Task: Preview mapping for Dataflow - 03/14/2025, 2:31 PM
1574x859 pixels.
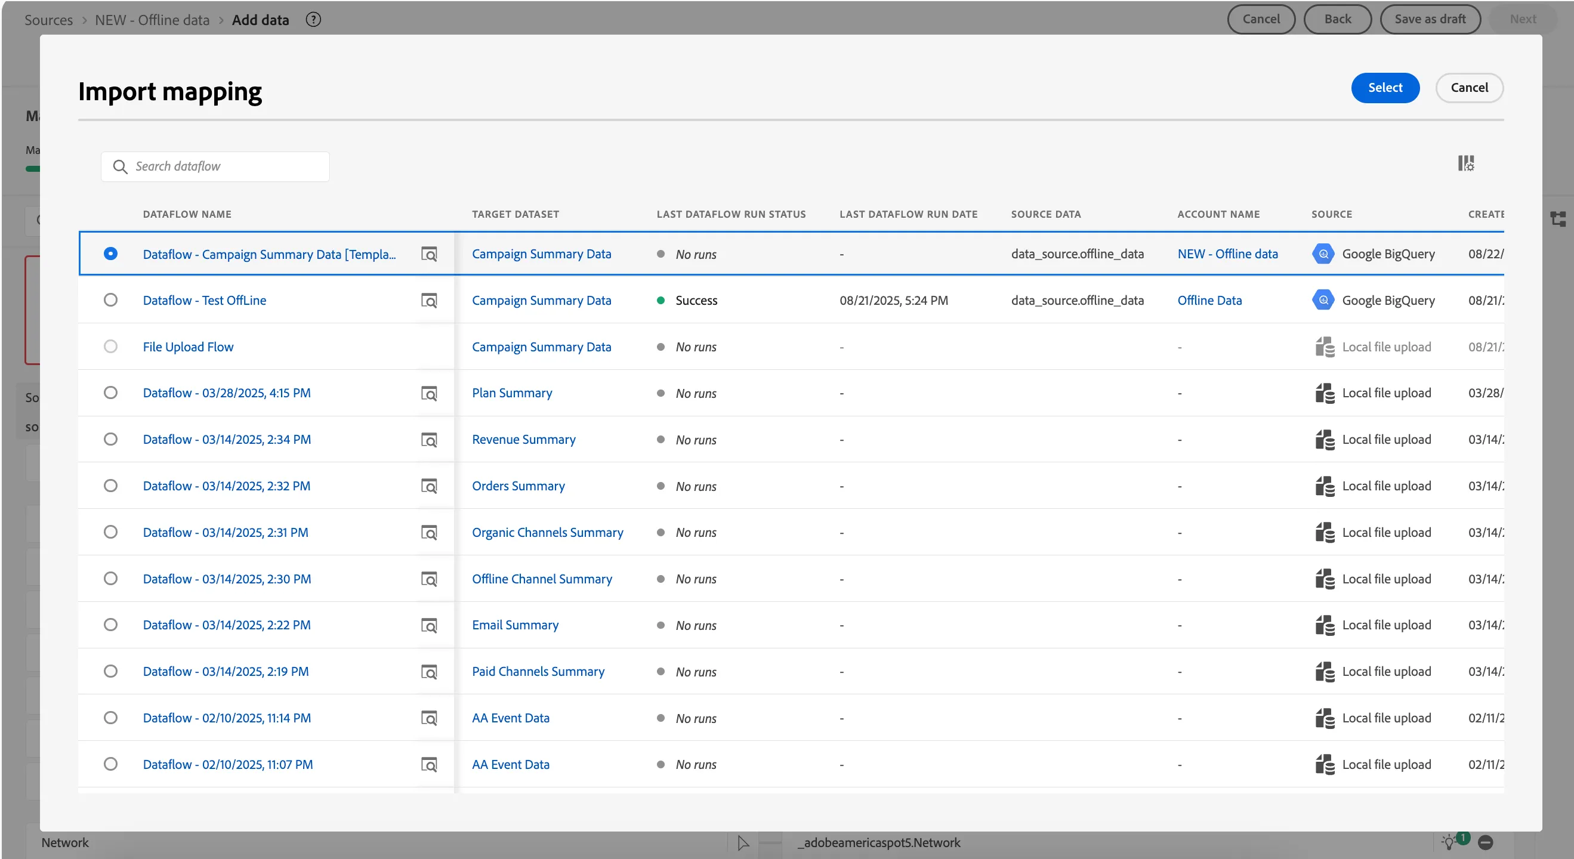Action: (x=429, y=533)
